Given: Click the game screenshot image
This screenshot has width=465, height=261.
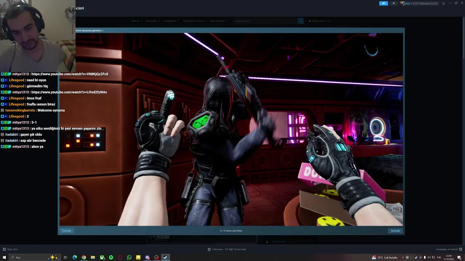Looking at the screenshot, I should [x=231, y=129].
